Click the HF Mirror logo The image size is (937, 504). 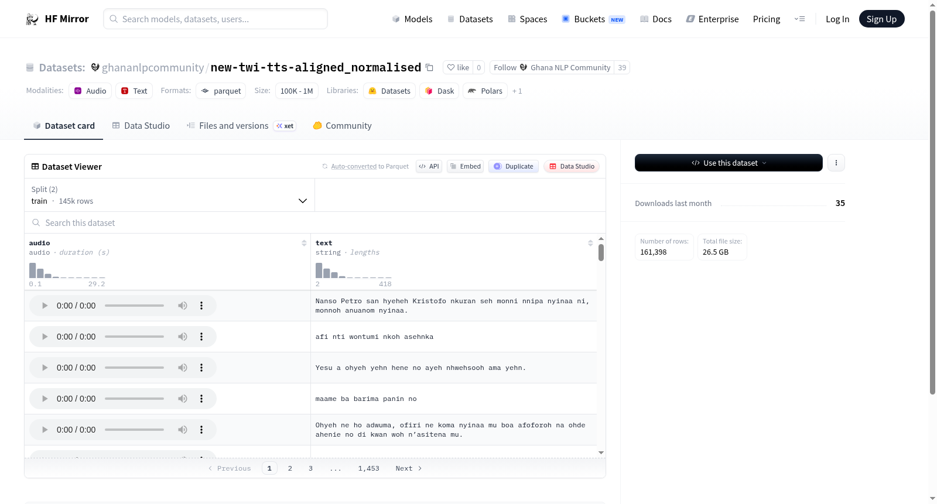57,19
